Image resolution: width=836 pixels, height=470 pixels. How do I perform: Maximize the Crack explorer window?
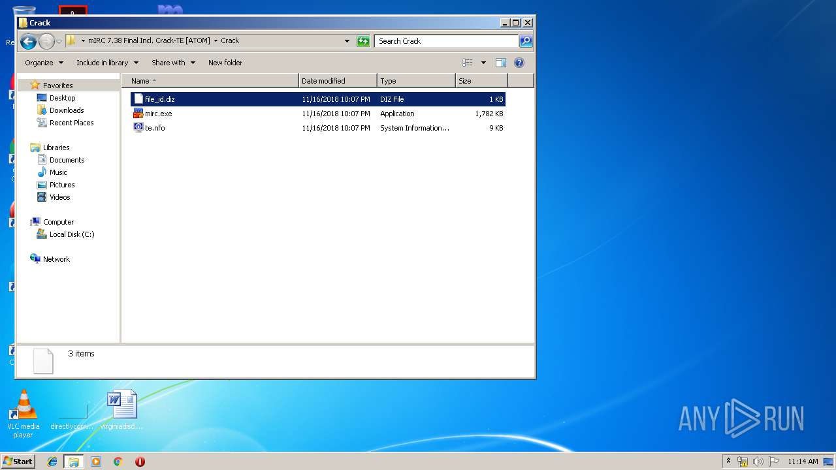tap(515, 22)
